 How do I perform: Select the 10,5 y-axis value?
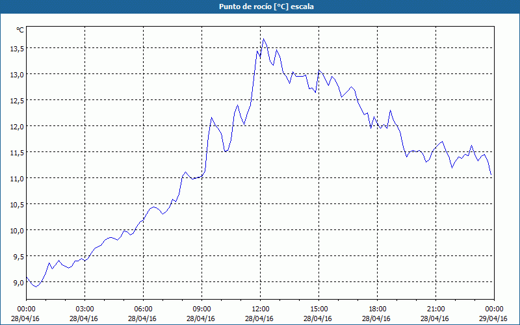point(17,205)
